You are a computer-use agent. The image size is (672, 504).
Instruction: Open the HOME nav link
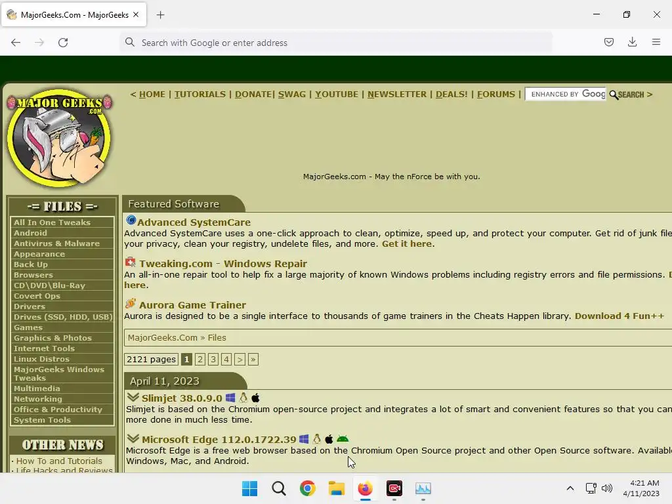152,94
